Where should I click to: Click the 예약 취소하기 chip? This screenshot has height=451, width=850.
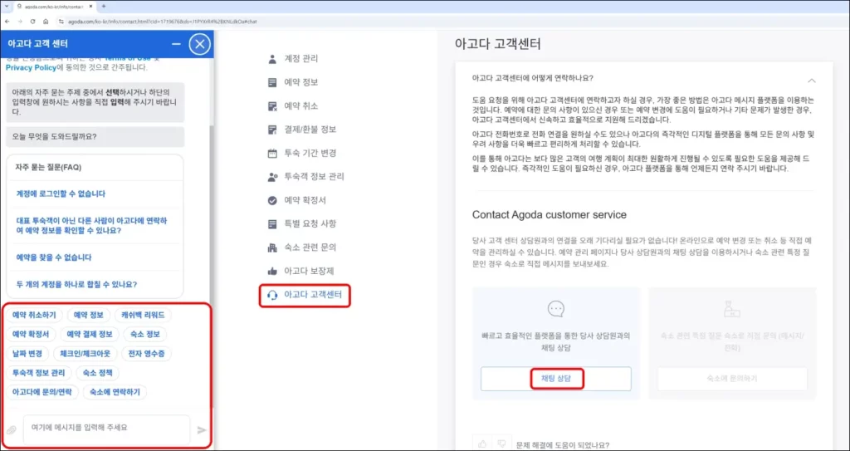pyautogui.click(x=34, y=315)
